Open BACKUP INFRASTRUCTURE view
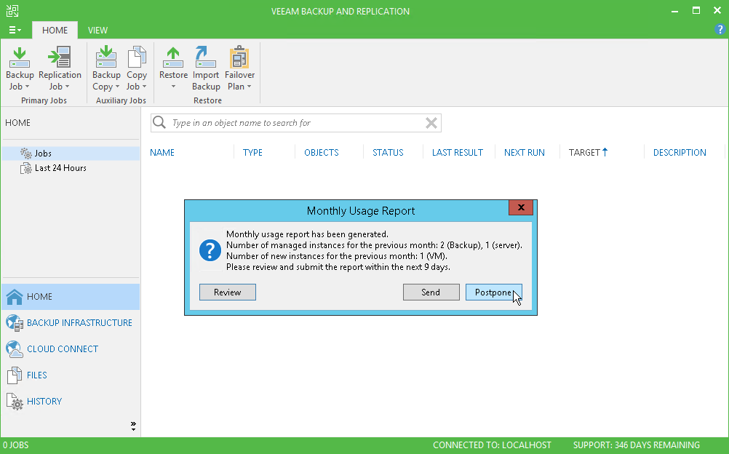 point(79,323)
